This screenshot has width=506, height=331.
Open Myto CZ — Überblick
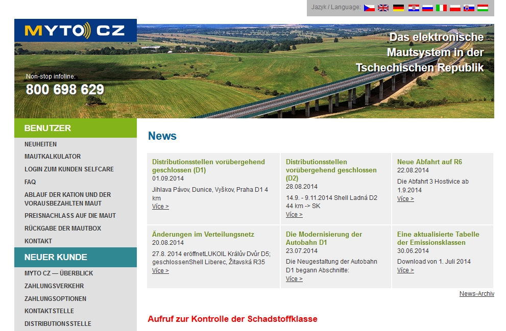tap(59, 273)
